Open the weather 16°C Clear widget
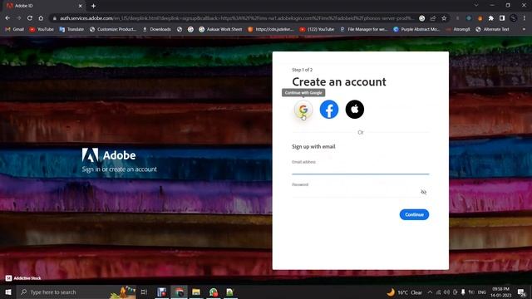 click(x=405, y=292)
